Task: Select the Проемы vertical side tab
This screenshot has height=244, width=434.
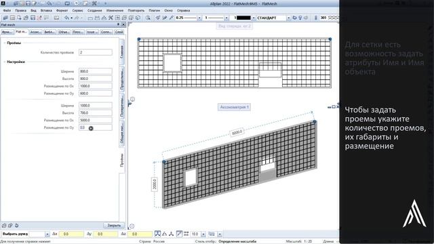Action: point(122,160)
